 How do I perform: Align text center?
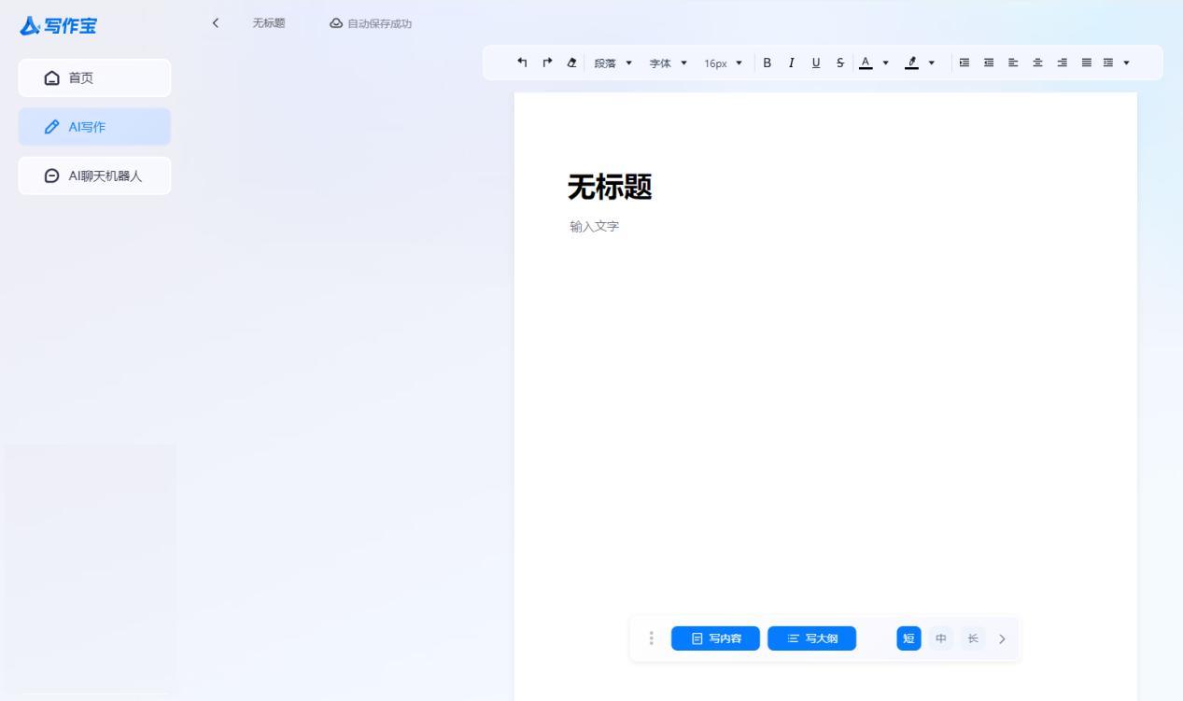(x=1037, y=63)
